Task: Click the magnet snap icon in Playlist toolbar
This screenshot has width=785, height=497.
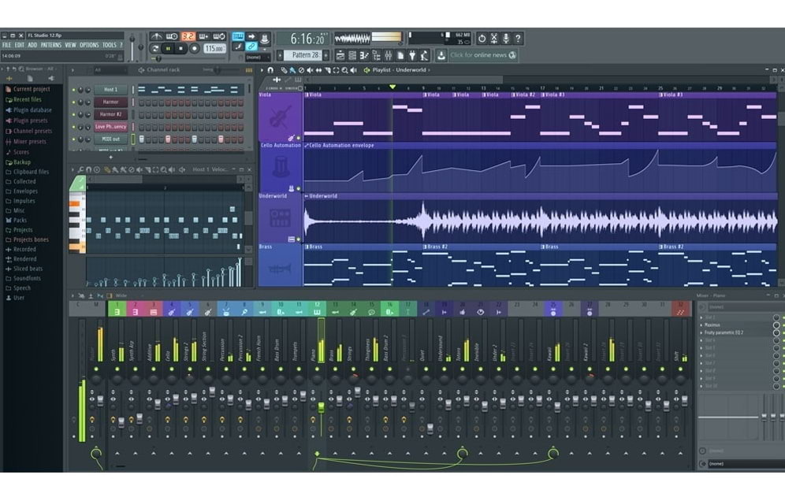Action: (270, 70)
